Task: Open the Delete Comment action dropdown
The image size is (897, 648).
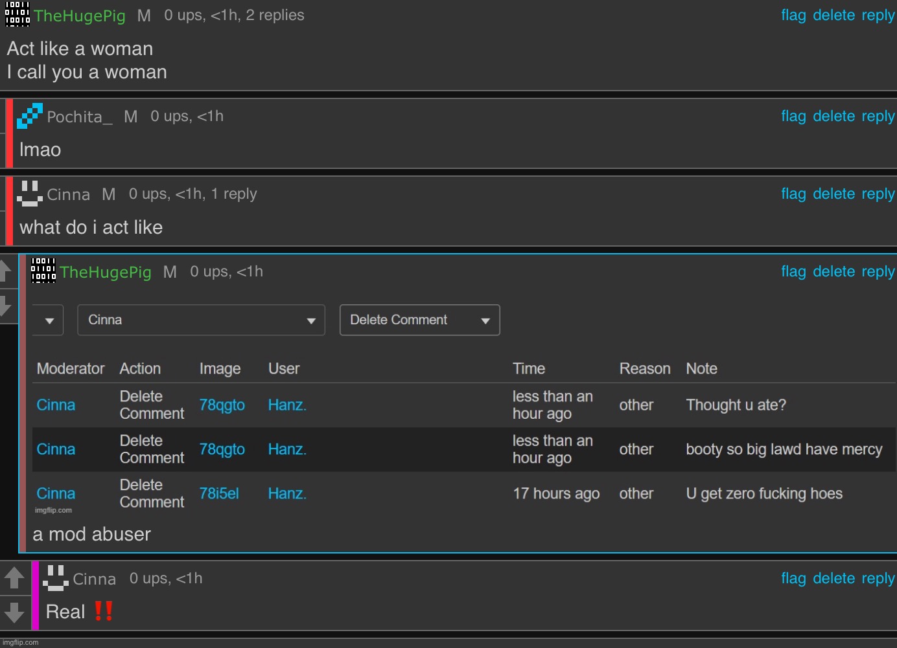Action: [x=419, y=320]
